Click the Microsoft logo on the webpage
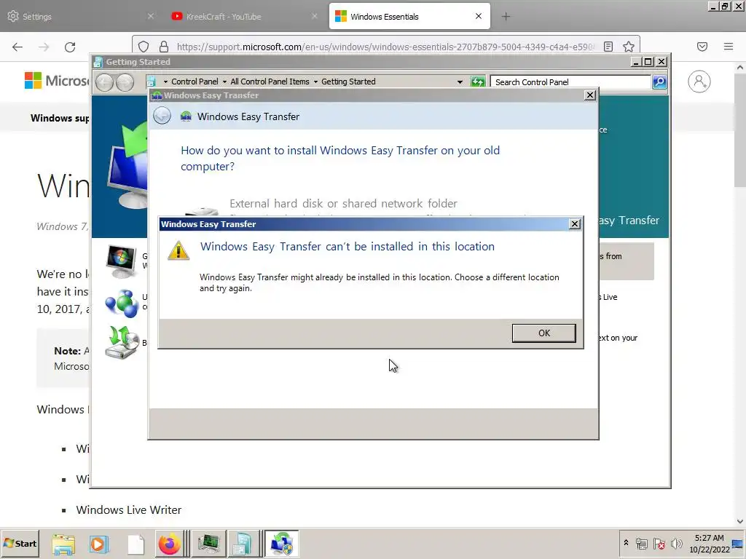Viewport: 746px width, 559px height. pos(56,81)
